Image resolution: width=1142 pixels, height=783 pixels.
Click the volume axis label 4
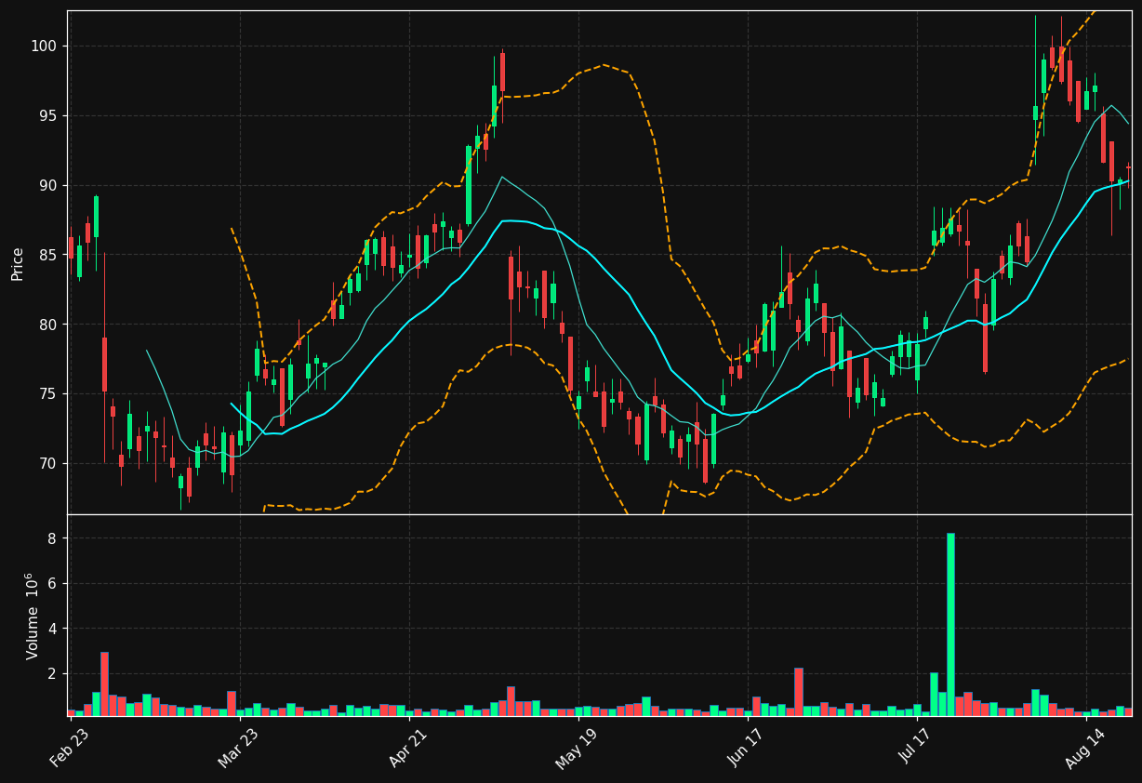(x=53, y=629)
